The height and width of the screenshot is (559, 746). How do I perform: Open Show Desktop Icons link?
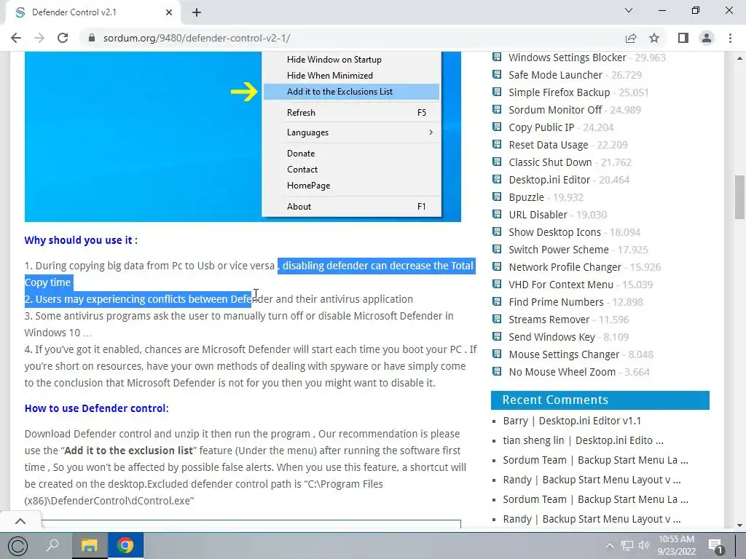tap(554, 232)
